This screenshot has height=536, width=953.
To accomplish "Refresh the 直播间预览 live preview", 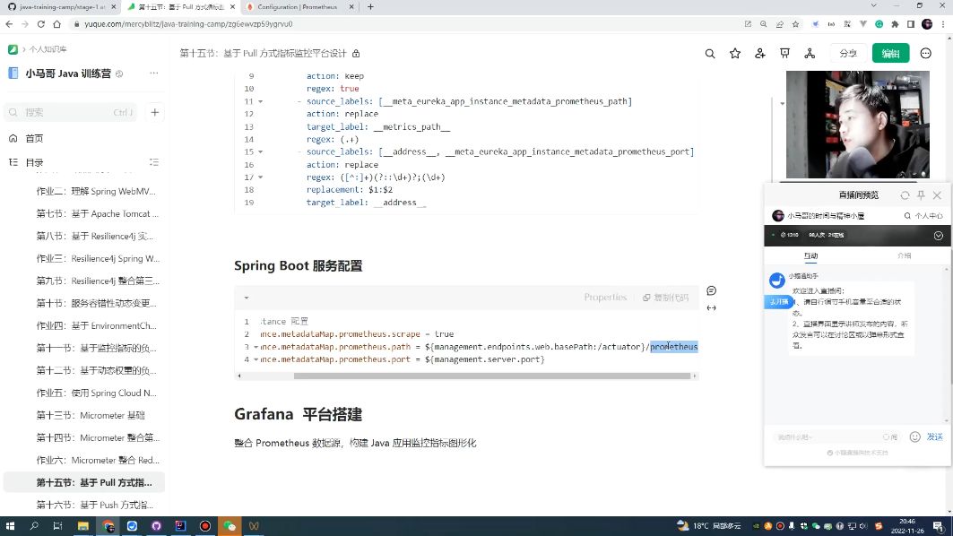I will (x=905, y=195).
